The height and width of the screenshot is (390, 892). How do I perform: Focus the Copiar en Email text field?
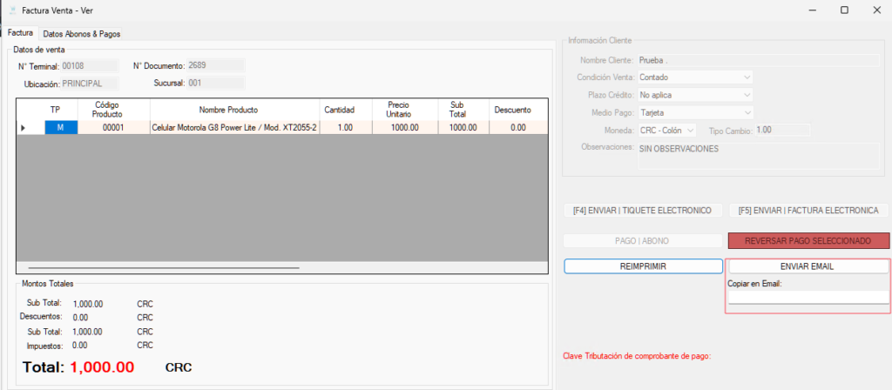[808, 297]
